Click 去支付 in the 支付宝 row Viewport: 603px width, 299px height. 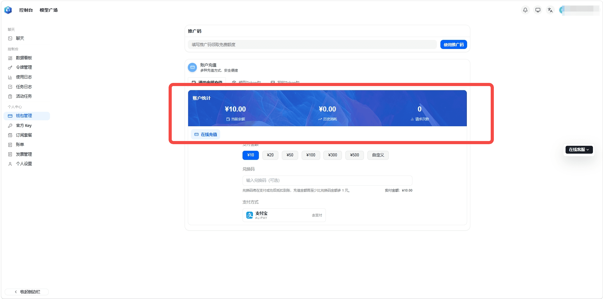(x=317, y=215)
